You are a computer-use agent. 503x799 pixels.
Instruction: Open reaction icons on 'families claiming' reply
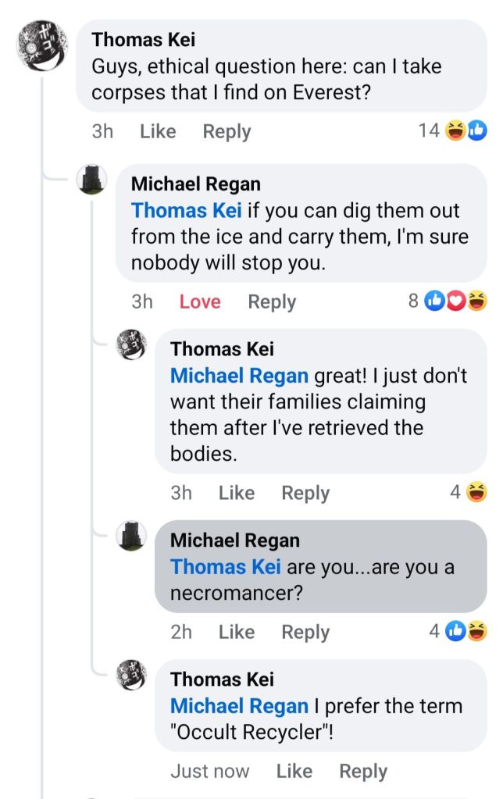point(469,492)
